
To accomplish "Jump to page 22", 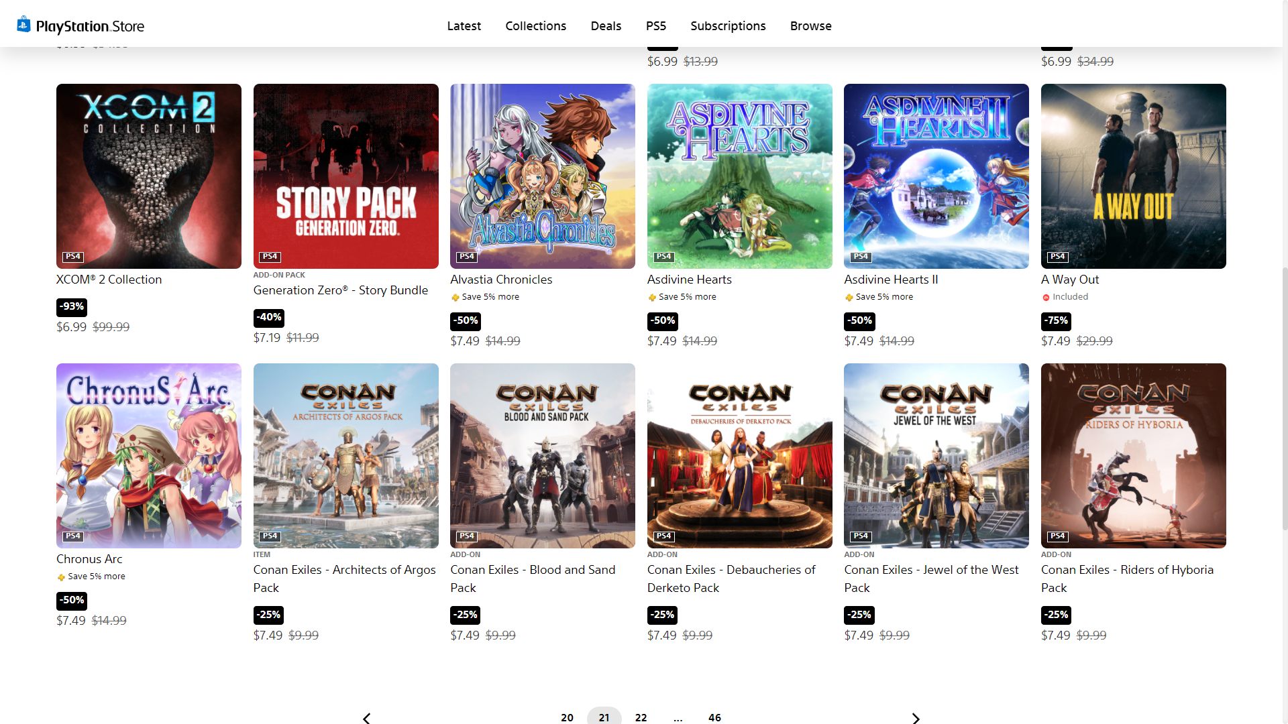I will [641, 717].
